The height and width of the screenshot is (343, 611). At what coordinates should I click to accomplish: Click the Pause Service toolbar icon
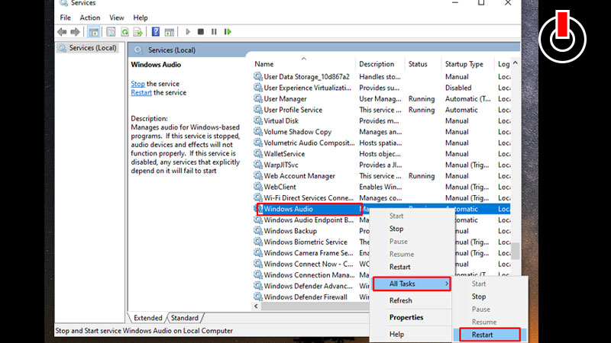pyautogui.click(x=214, y=32)
